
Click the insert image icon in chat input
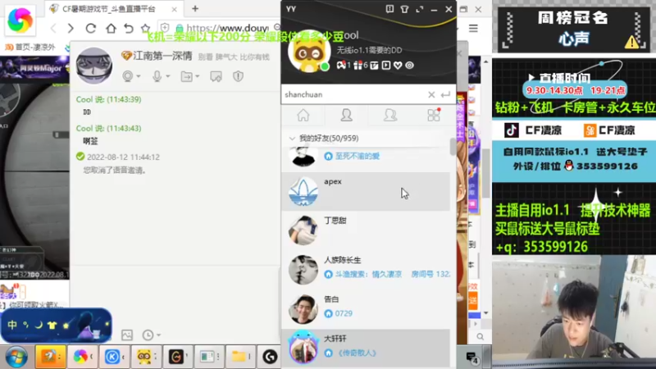click(x=127, y=335)
